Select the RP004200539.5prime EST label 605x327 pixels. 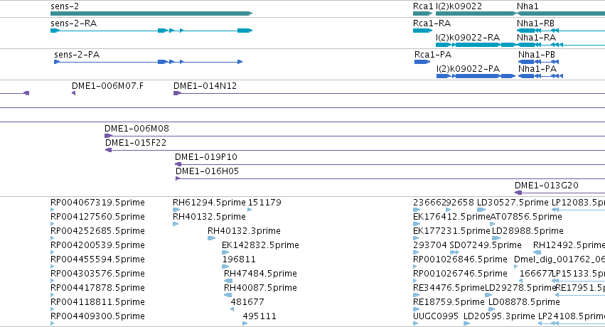[97, 245]
